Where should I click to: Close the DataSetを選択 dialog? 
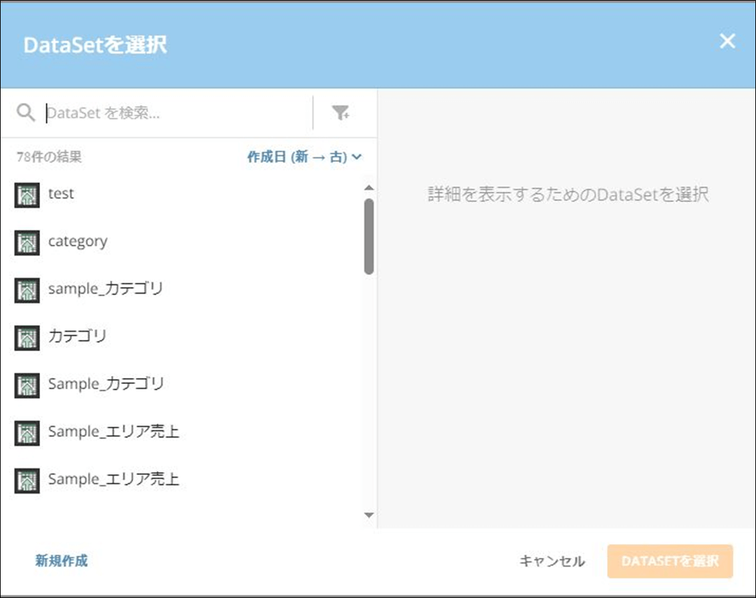click(727, 41)
